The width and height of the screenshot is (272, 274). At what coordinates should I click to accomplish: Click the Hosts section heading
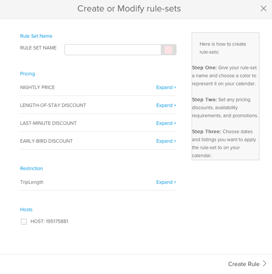26,210
